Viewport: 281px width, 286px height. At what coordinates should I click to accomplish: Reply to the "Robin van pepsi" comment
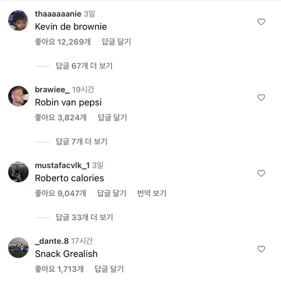pos(112,118)
